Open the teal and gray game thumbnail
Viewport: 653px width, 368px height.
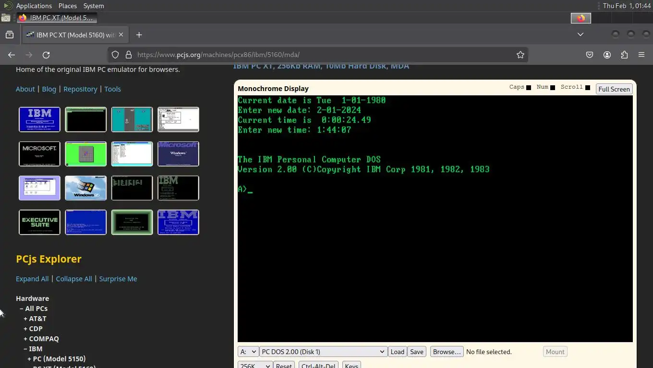[132, 119]
